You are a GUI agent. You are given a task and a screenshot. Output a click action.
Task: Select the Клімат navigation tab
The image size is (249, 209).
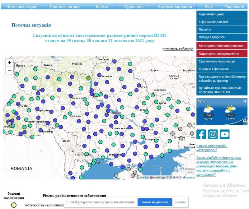(x=102, y=6)
